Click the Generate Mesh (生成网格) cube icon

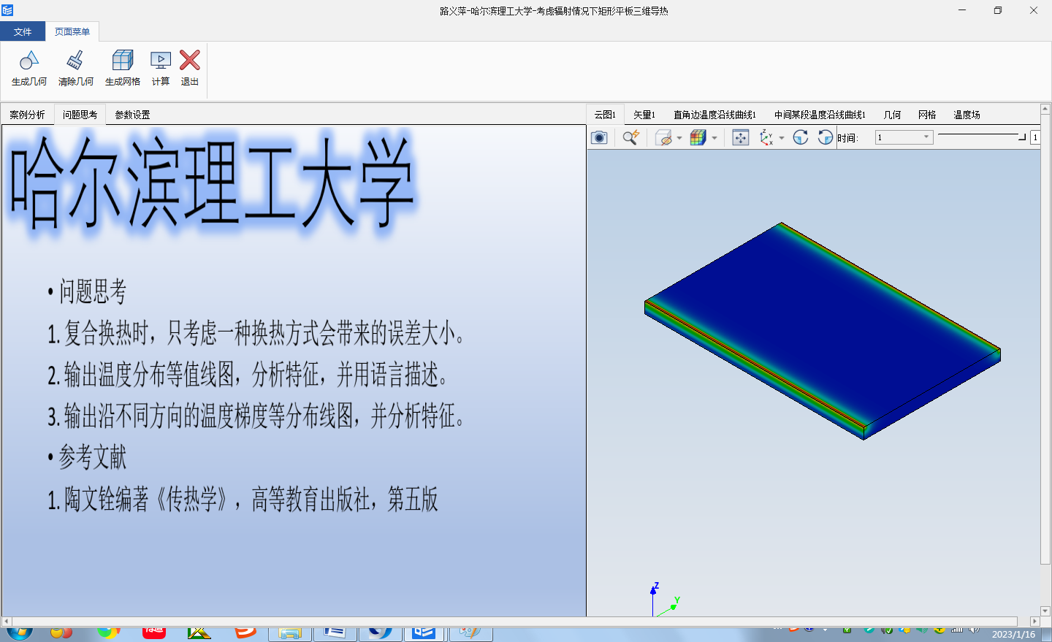point(123,61)
